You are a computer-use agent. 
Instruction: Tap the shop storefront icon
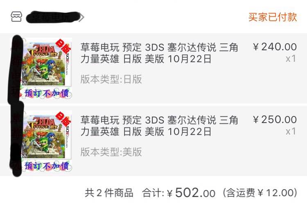tap(16, 17)
